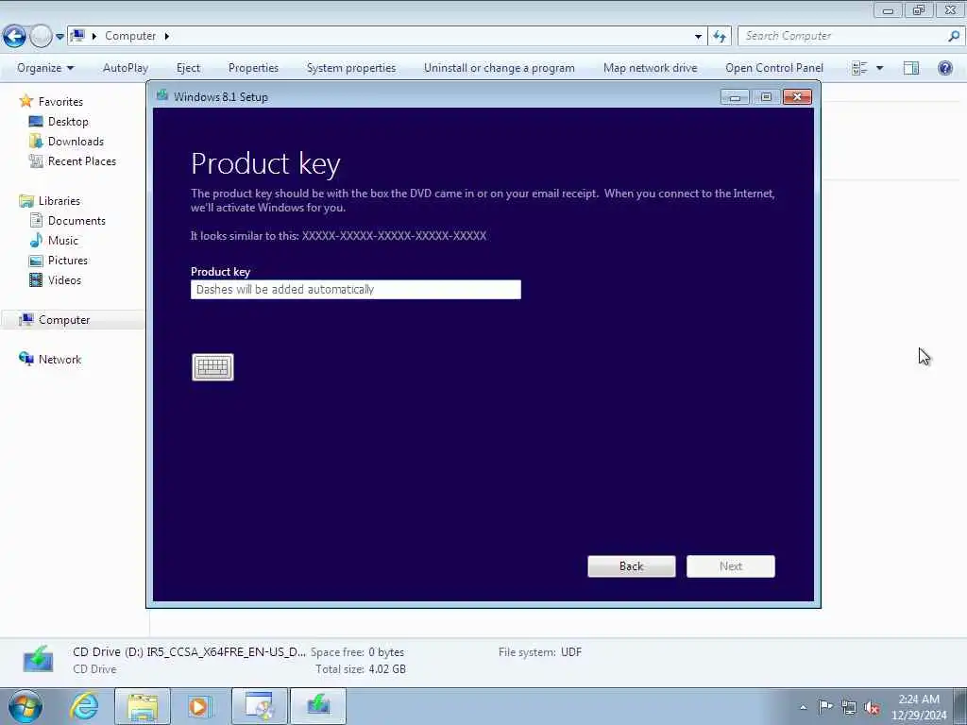
Task: Click the Videos filmstrip icon
Action: pos(37,279)
